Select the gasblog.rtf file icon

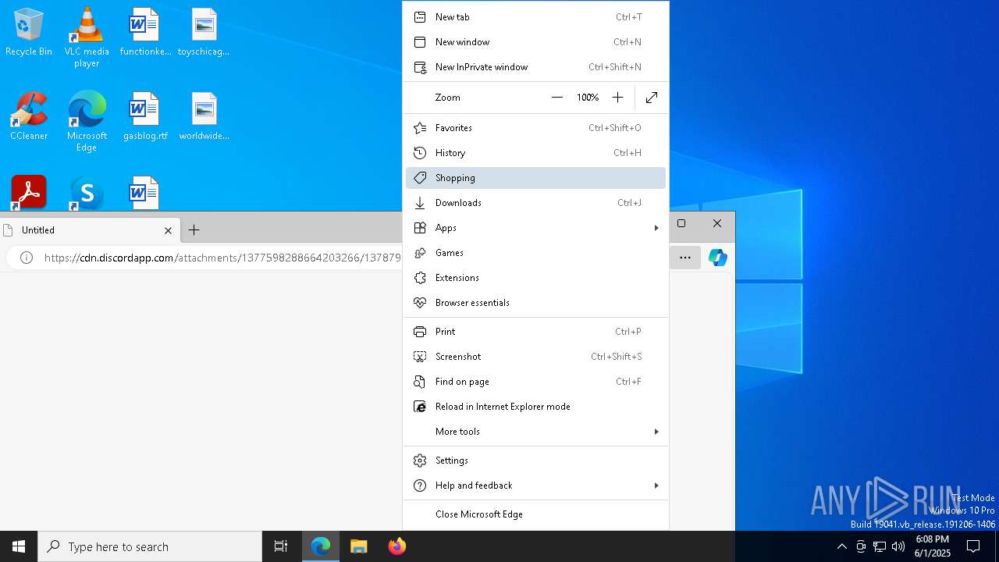[144, 117]
